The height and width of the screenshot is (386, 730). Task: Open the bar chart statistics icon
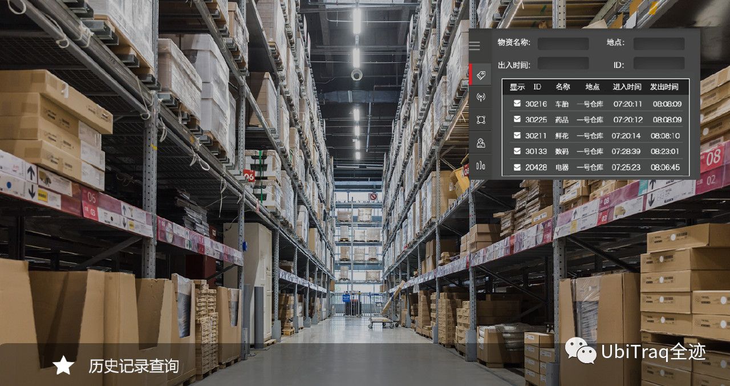click(x=481, y=166)
